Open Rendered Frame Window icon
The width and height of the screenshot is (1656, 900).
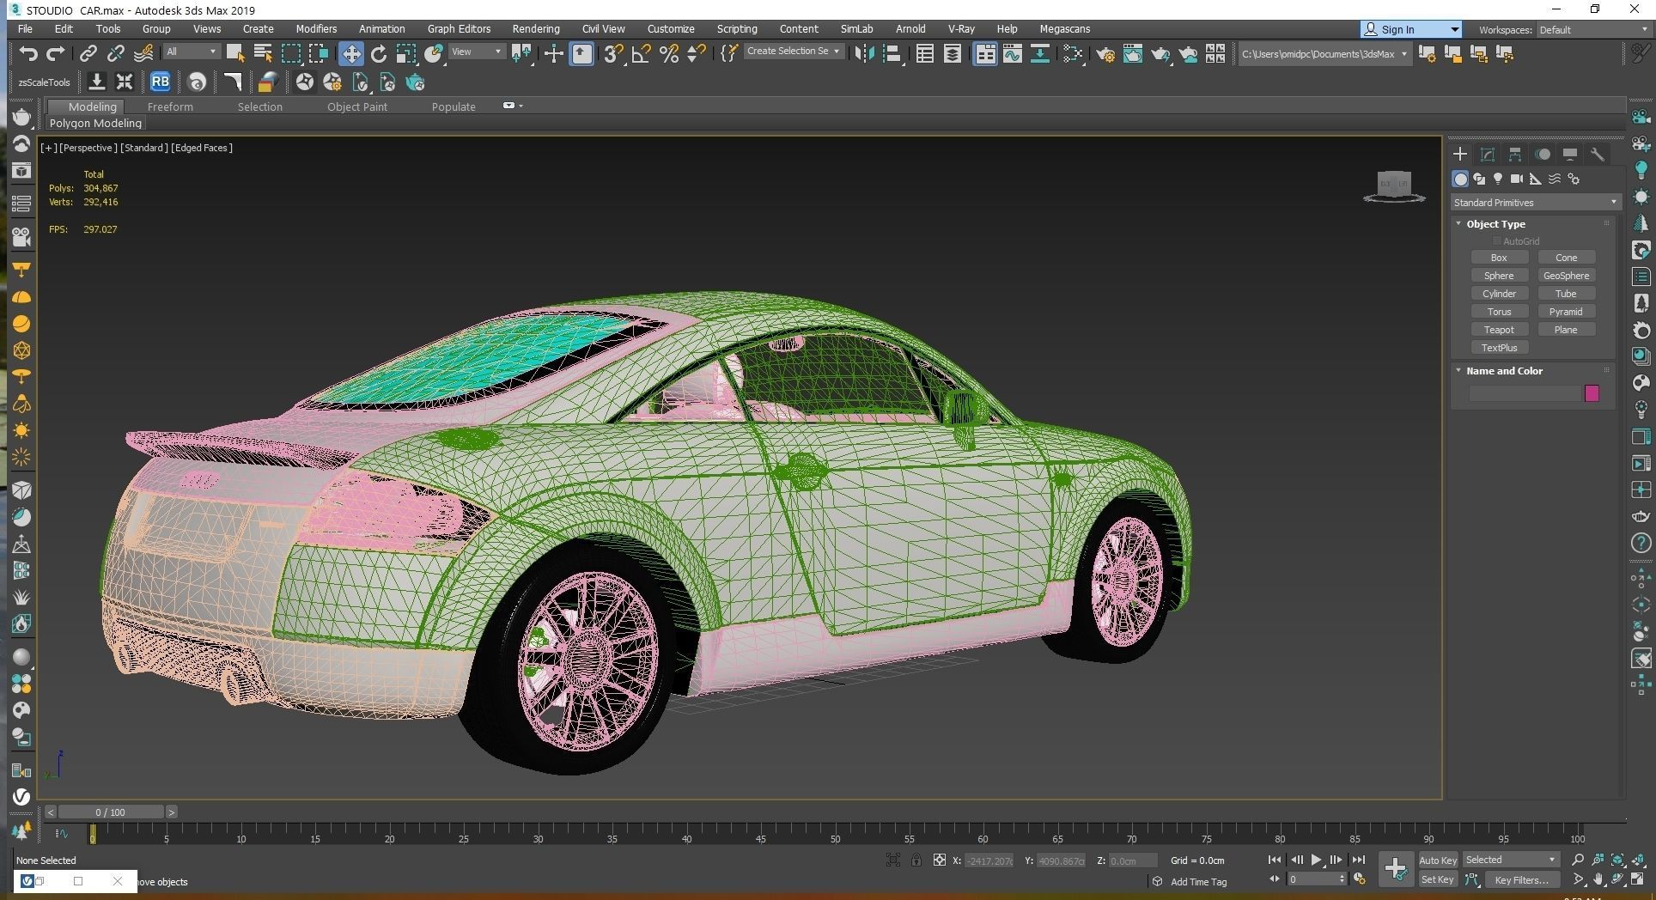[x=1133, y=54]
